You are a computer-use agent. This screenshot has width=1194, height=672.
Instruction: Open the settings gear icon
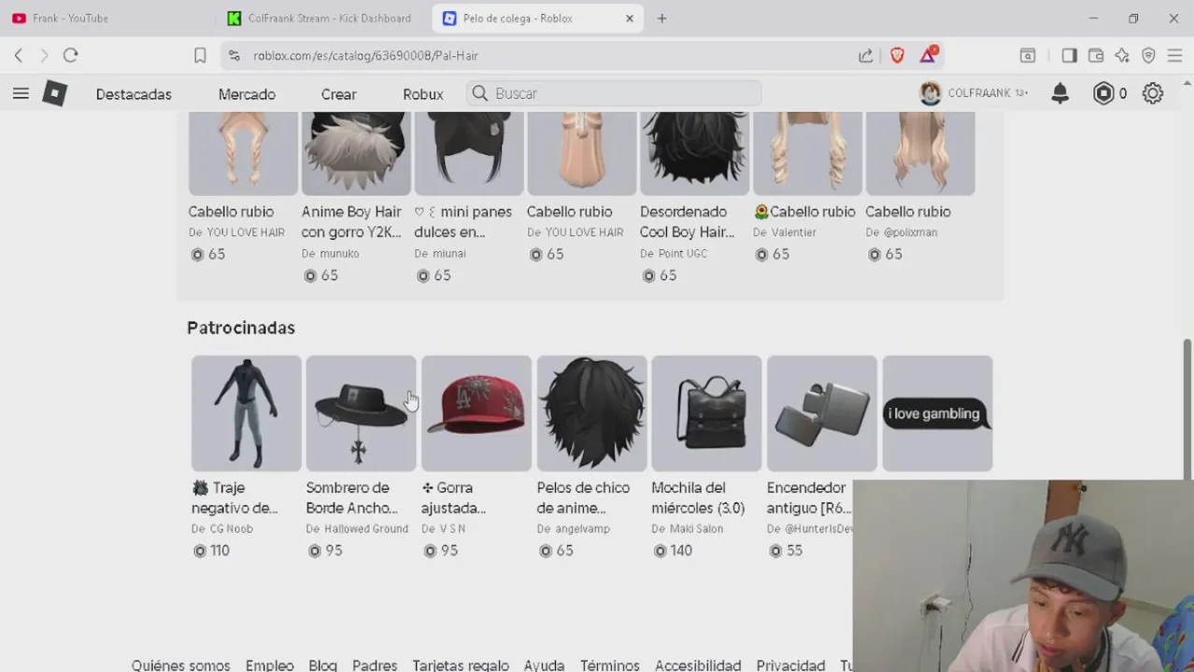coord(1153,93)
